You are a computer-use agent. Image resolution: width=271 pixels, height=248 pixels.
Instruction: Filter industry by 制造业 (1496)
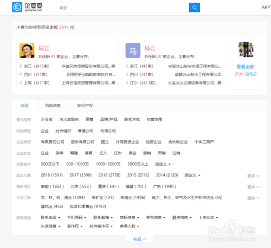click(133, 198)
